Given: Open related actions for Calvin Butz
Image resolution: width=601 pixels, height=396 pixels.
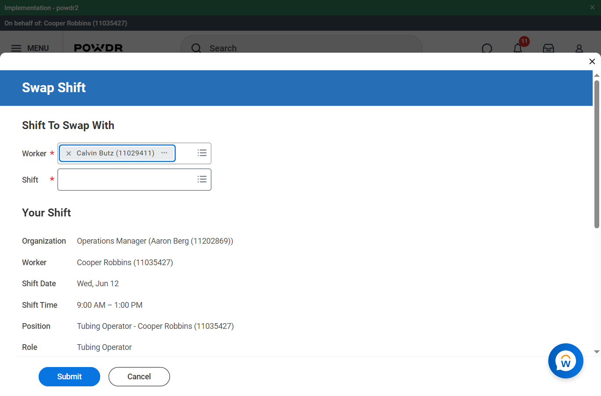Looking at the screenshot, I should point(164,153).
